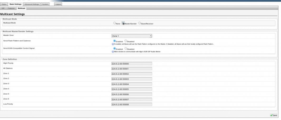Click the All Stations address field
Viewport: 281px width, 120px height.
click(132, 69)
